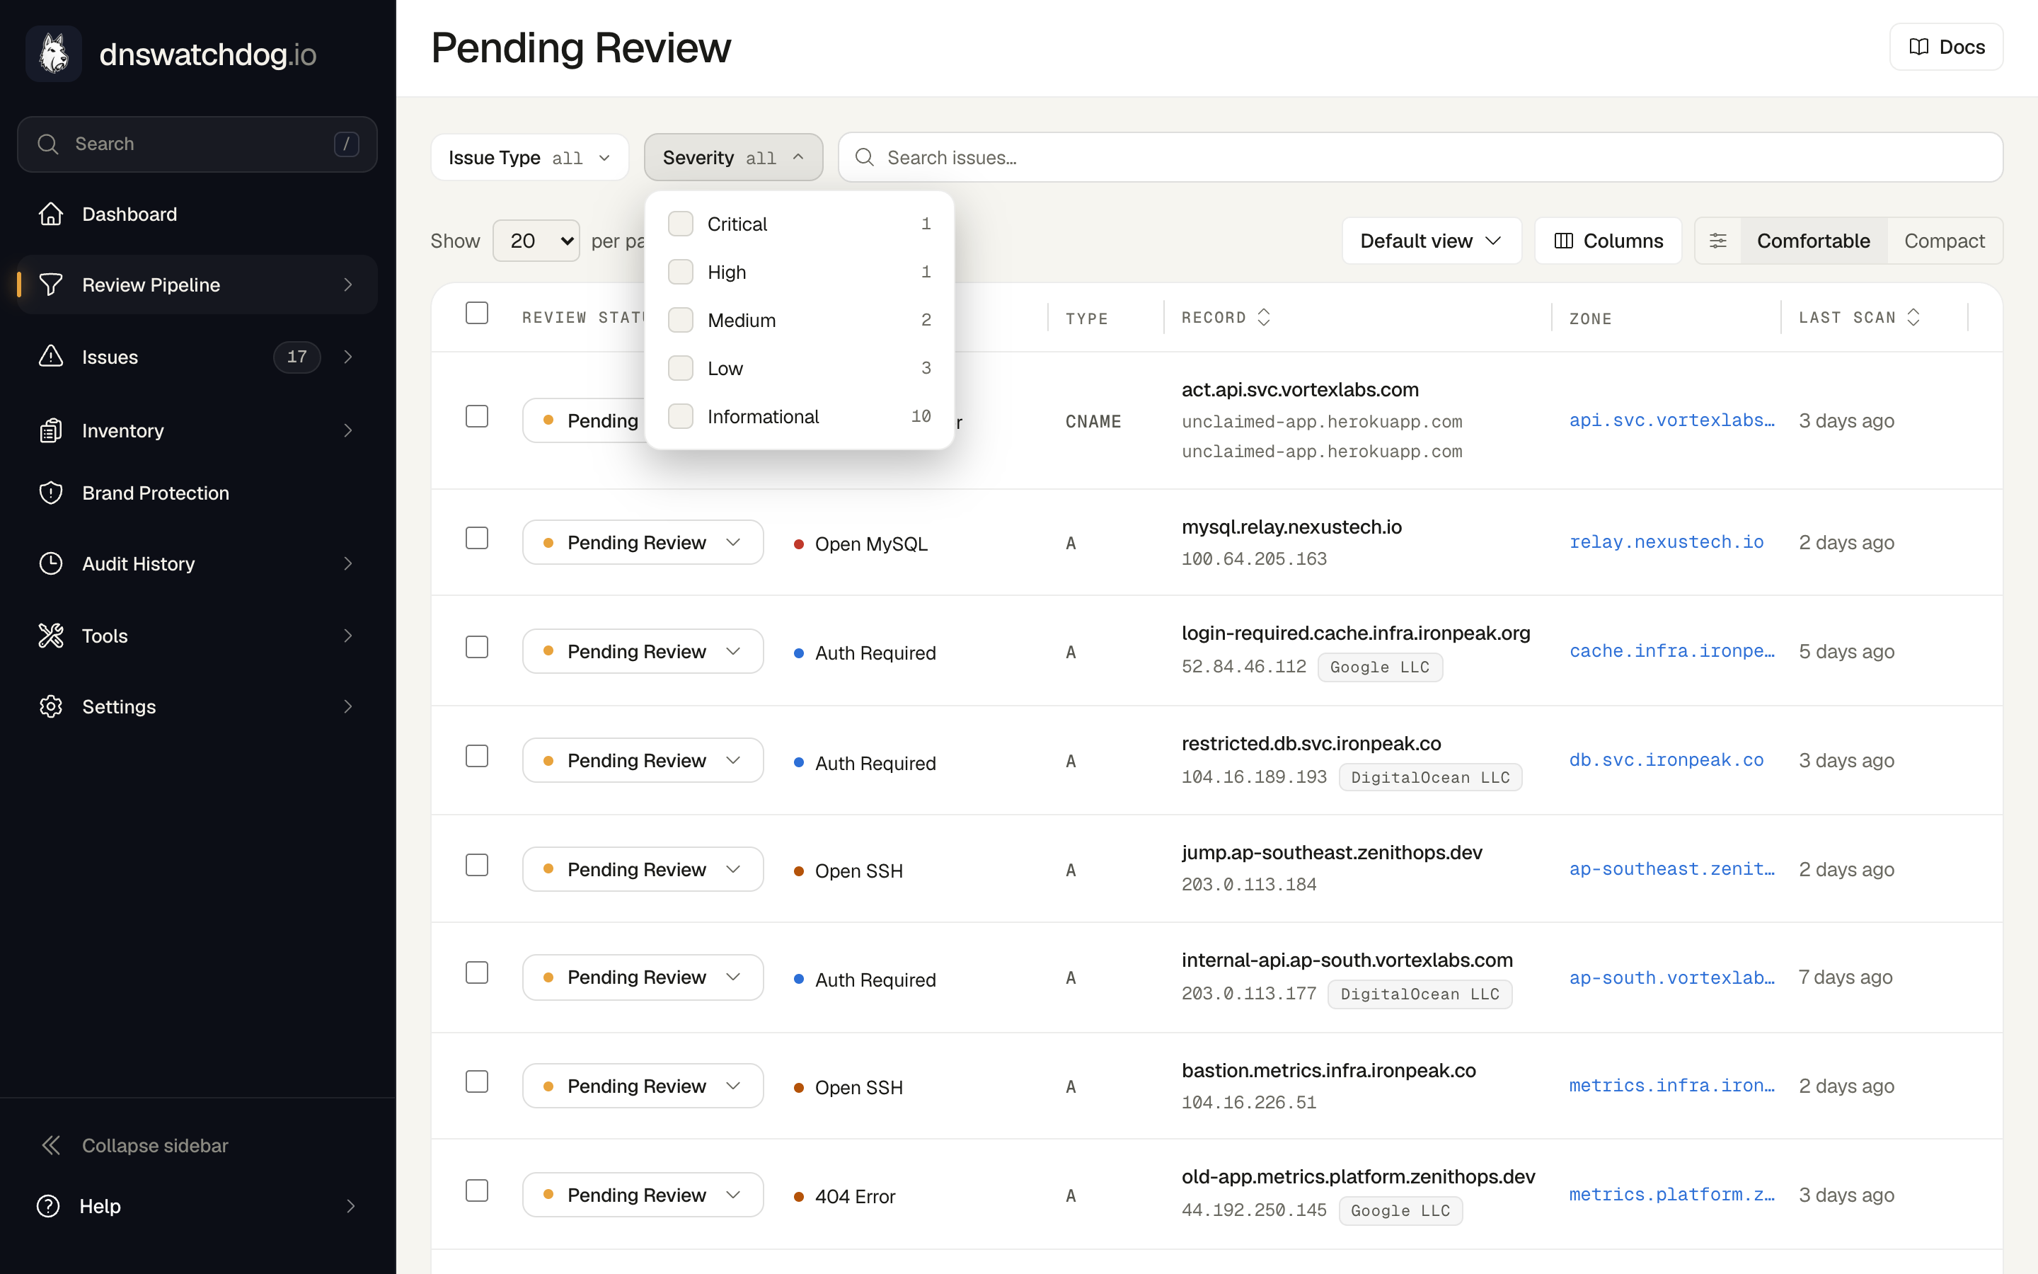
Task: Collapse sidebar using double-chevron icon
Action: tap(50, 1145)
